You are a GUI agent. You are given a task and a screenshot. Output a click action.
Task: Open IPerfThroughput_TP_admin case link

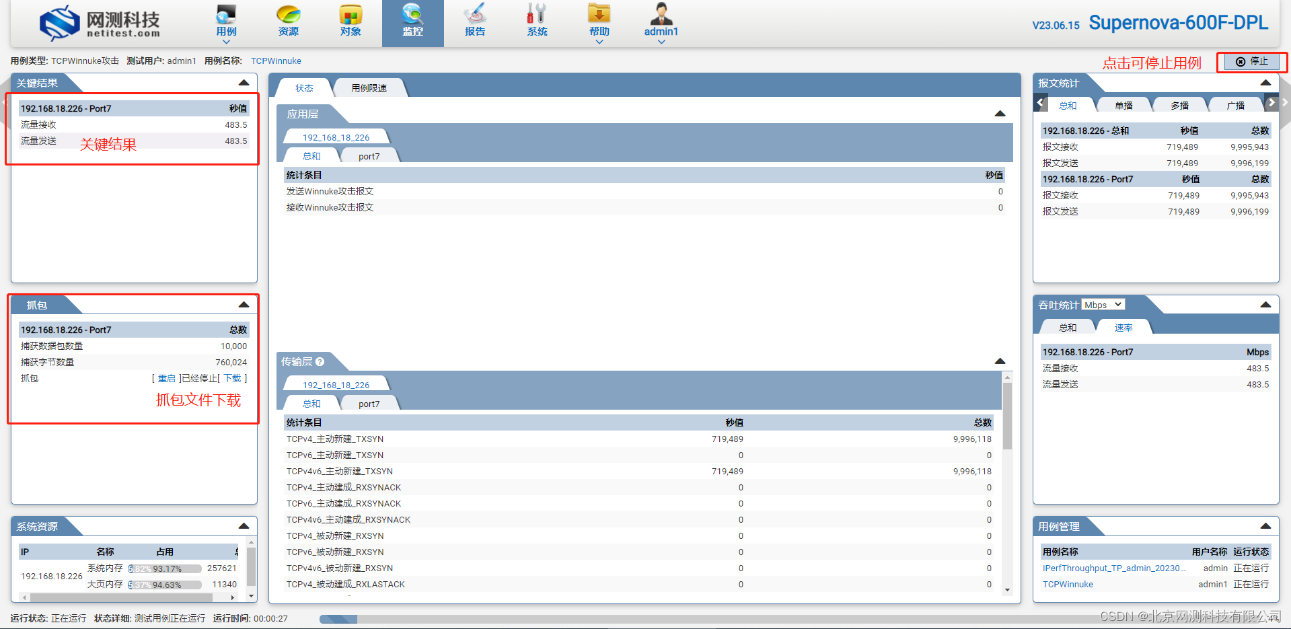click(1113, 568)
